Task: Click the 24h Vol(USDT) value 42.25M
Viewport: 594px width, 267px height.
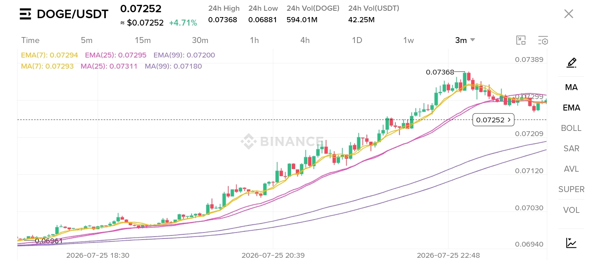Action: pyautogui.click(x=361, y=20)
